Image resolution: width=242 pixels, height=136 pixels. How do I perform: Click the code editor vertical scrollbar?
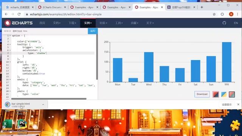97,57
